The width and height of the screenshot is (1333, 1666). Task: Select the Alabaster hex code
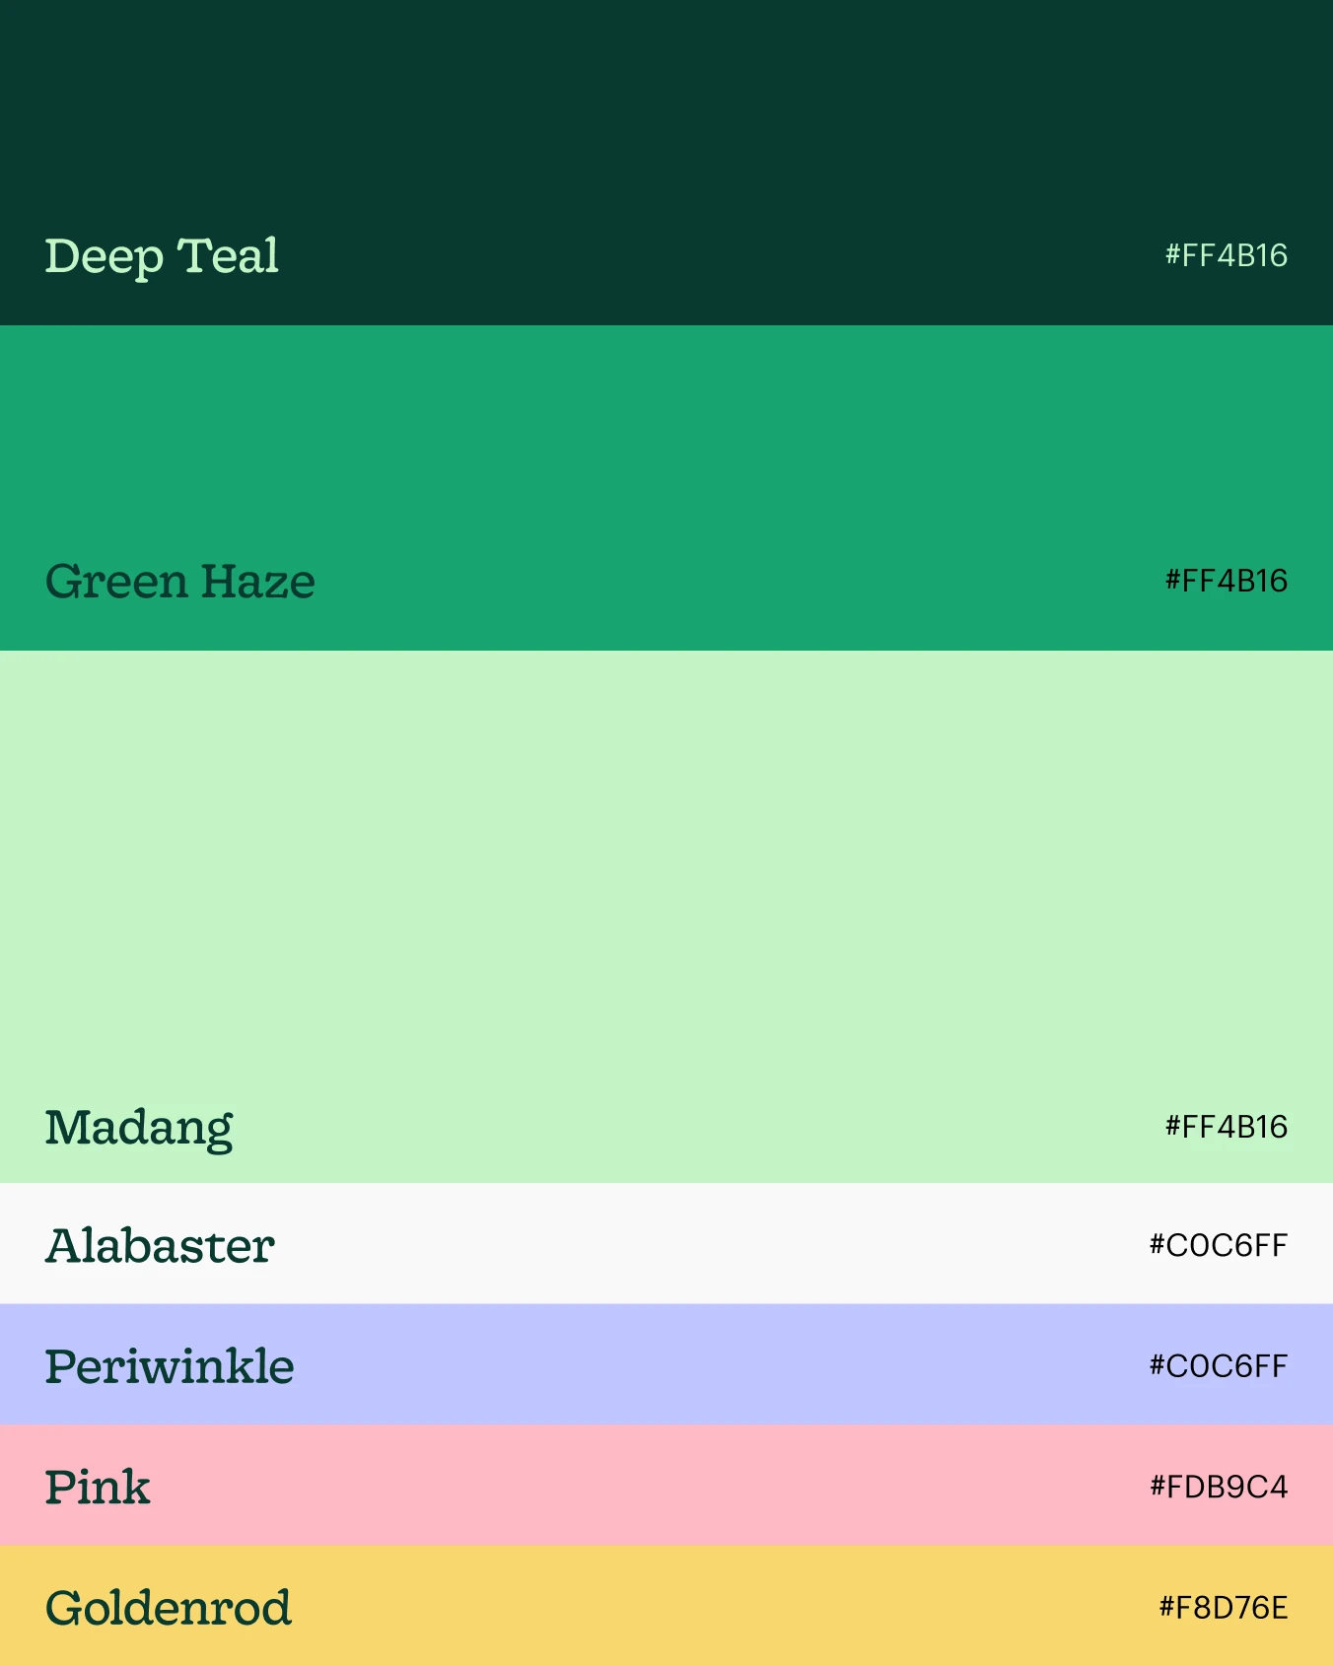tap(1218, 1245)
